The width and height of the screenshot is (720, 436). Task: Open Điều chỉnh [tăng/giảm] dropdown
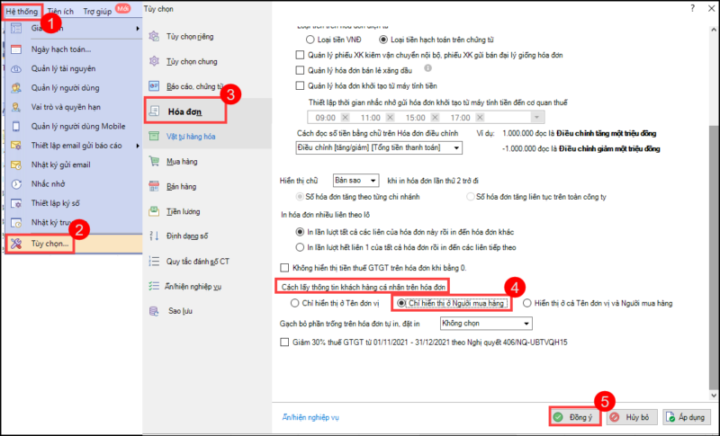379,147
